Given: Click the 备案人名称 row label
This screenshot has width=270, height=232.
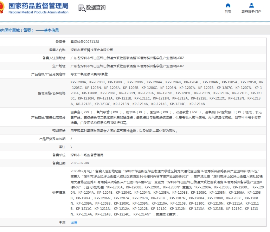Looking at the screenshot, I should [x=57, y=50].
